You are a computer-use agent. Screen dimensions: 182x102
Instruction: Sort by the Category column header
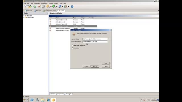point(84,18)
